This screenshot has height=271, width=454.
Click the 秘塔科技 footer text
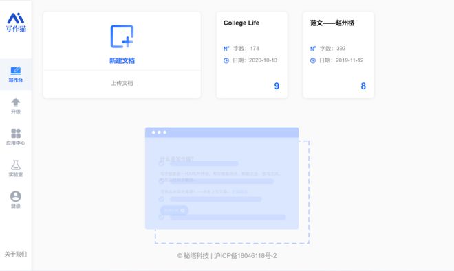tap(196, 256)
